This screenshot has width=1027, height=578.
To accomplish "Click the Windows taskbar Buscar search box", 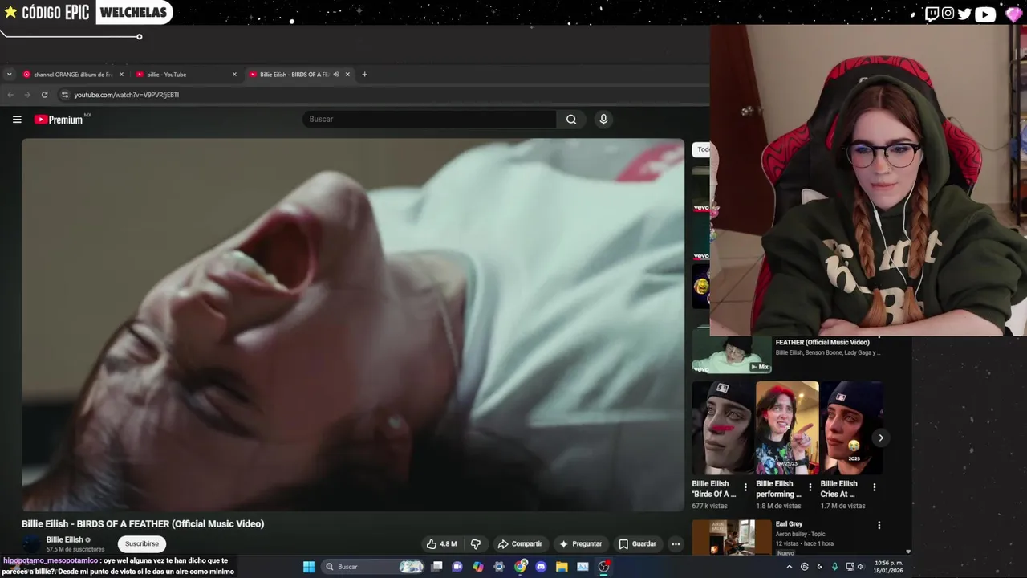I will (372, 567).
